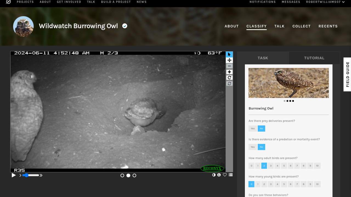Switch to the Task tab

pyautogui.click(x=263, y=58)
